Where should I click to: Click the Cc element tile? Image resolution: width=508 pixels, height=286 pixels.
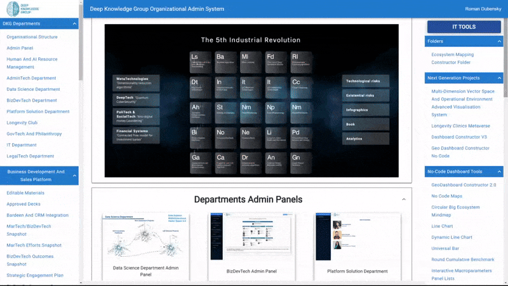pyautogui.click(x=301, y=87)
